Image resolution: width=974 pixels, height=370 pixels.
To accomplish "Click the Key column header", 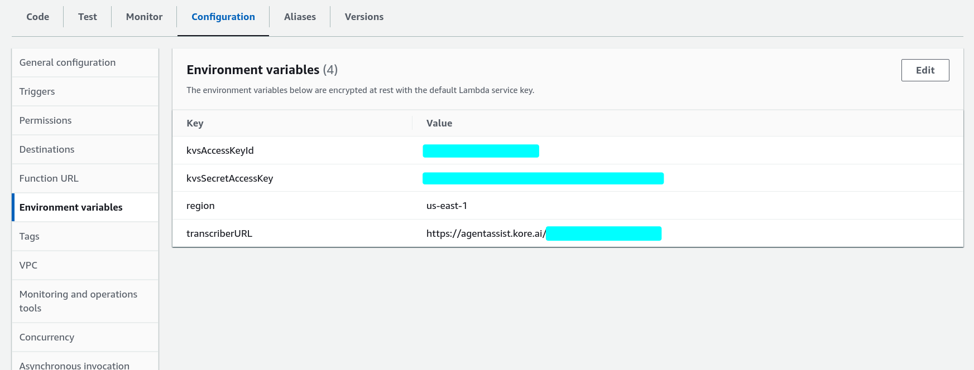I will coord(195,123).
